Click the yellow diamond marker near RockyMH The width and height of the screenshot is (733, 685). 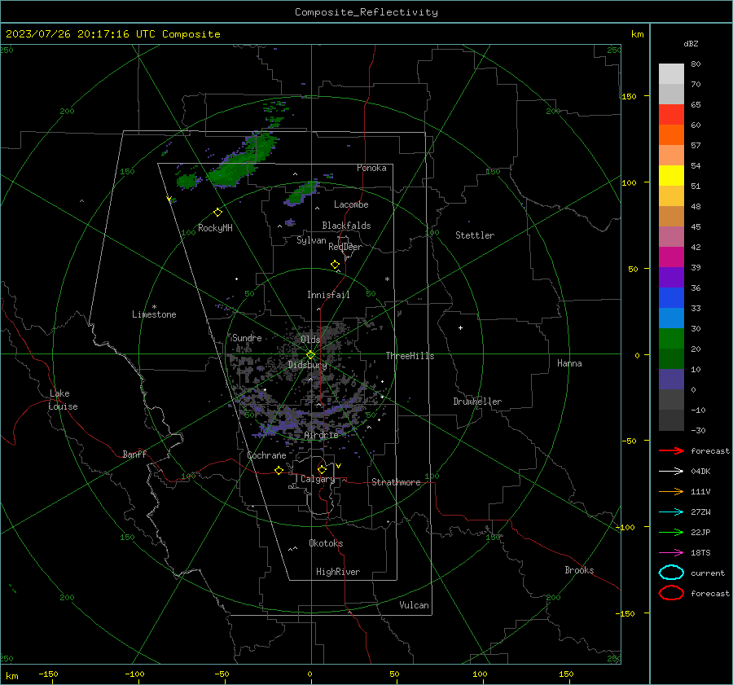tap(217, 213)
